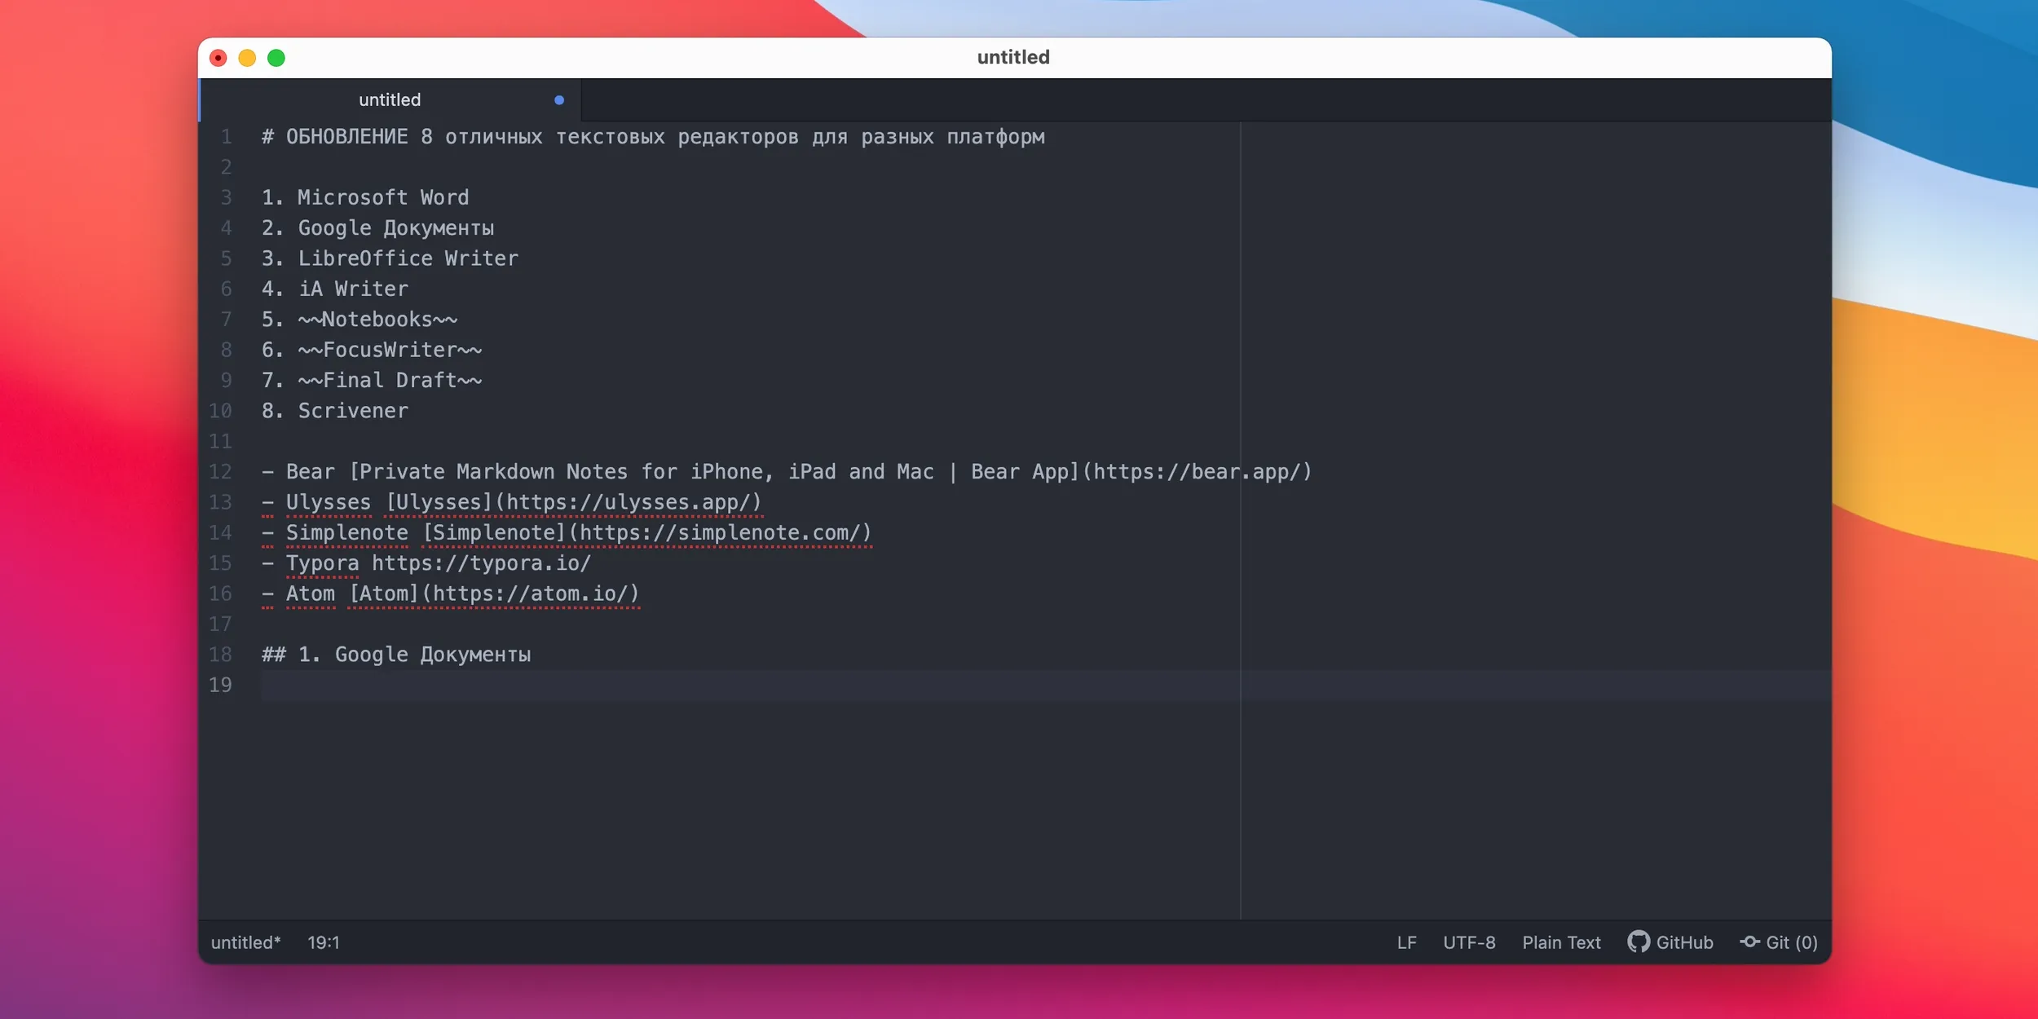Click the line '8. Scrivener'
Screen dimensions: 2038x1019
click(x=335, y=411)
